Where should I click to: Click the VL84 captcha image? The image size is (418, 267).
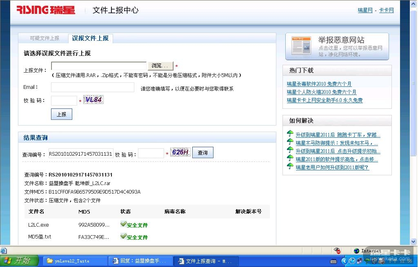(93, 99)
